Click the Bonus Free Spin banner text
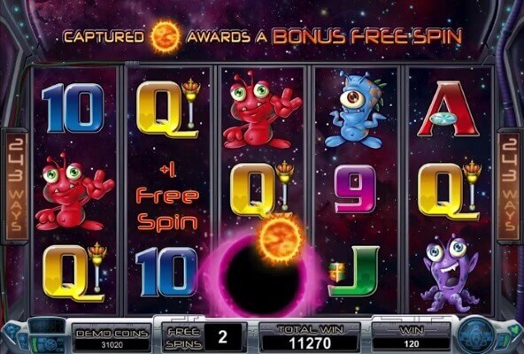Image resolution: width=524 pixels, height=354 pixels. 367,36
